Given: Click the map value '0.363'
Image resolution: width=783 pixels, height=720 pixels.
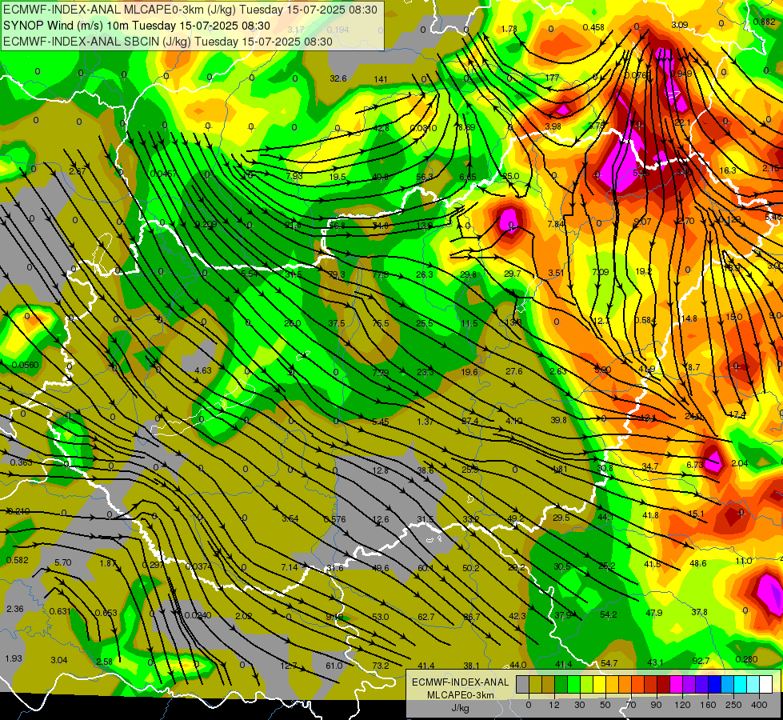Looking at the screenshot, I should [x=21, y=462].
